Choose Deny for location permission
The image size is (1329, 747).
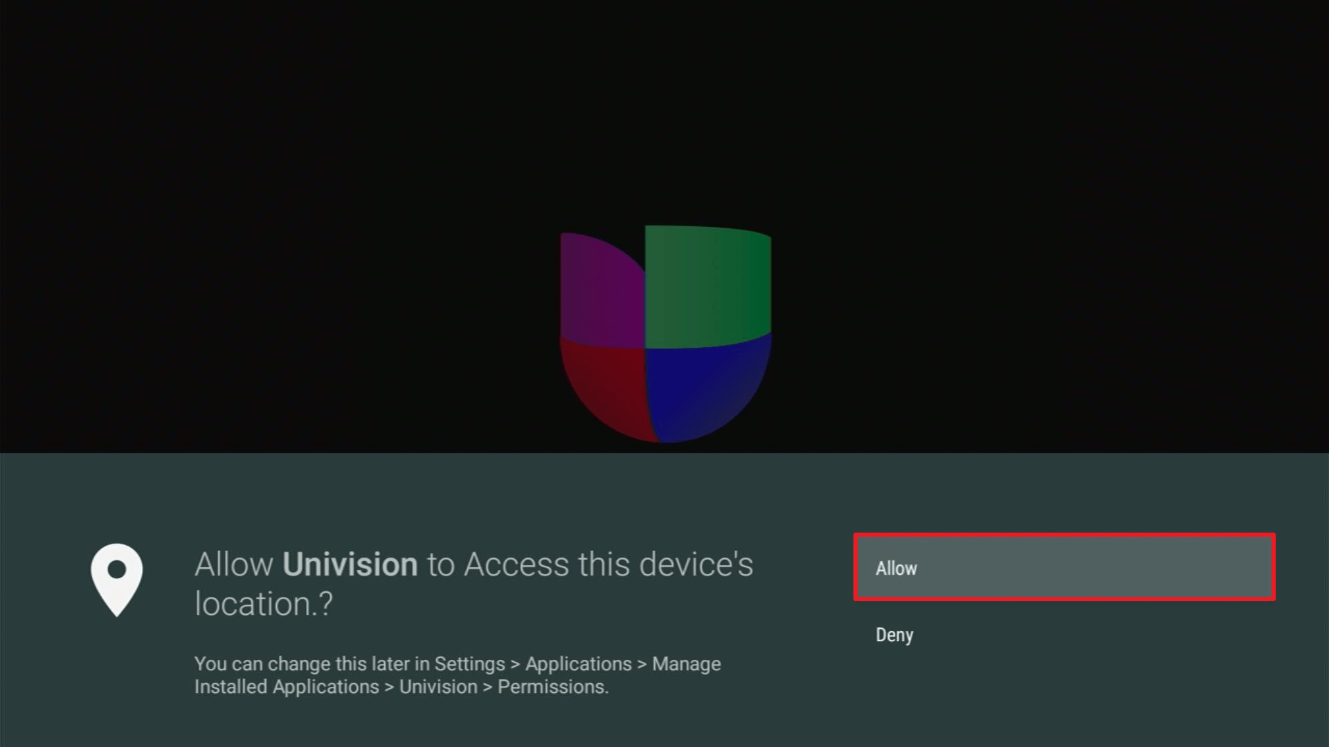tap(1065, 634)
